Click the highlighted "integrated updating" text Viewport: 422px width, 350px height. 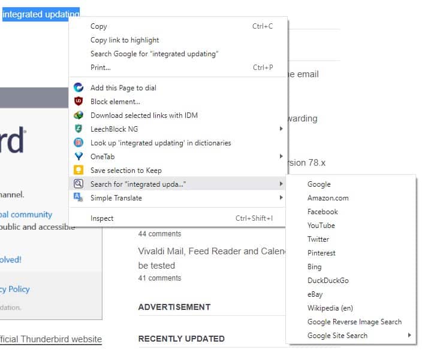click(x=41, y=14)
